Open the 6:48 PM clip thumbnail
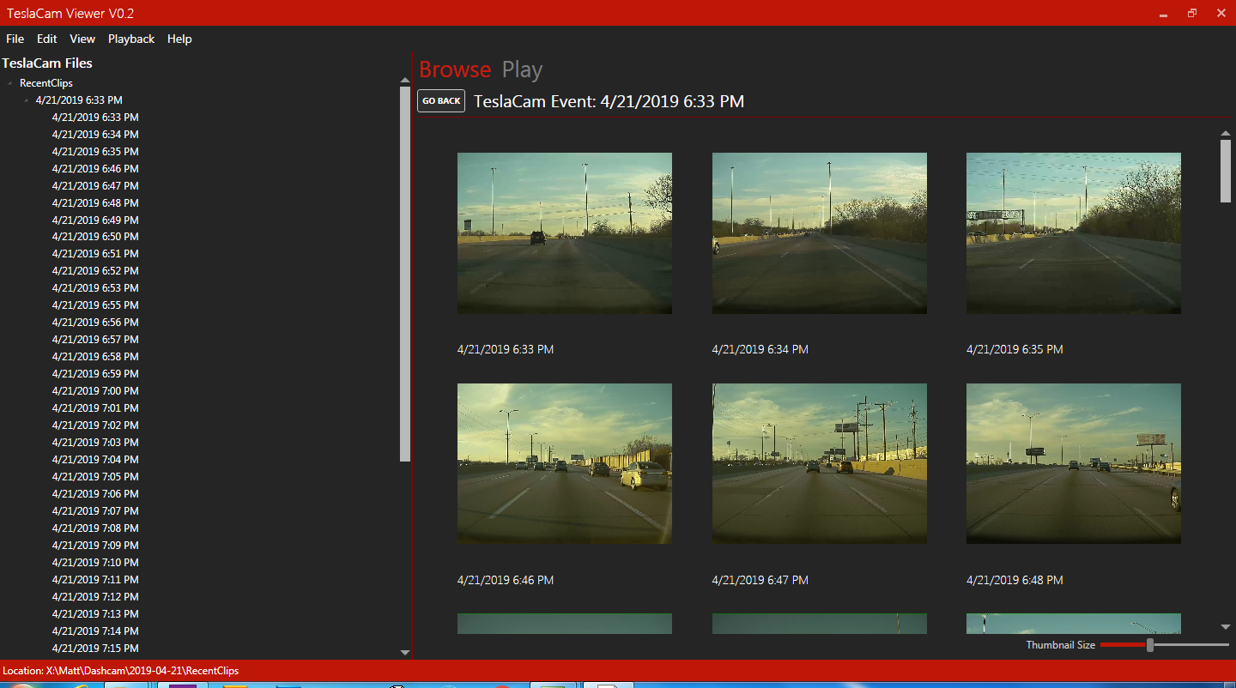This screenshot has width=1236, height=688. [1073, 463]
